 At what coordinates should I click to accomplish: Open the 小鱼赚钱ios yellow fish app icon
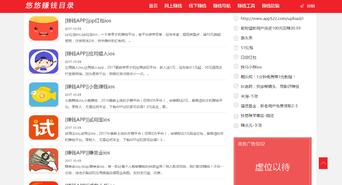(x=44, y=94)
